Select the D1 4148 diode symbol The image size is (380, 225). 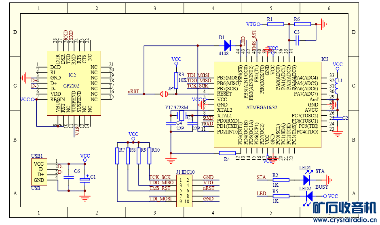(x=227, y=45)
